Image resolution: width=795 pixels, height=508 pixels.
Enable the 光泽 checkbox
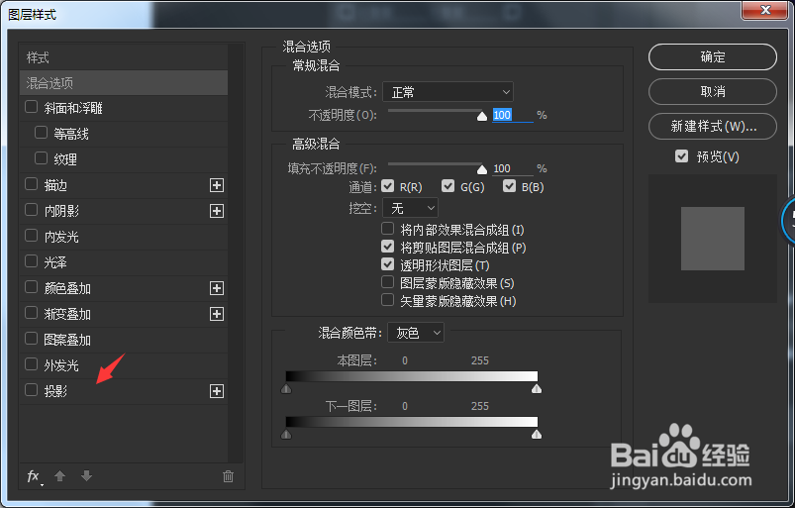tap(32, 261)
